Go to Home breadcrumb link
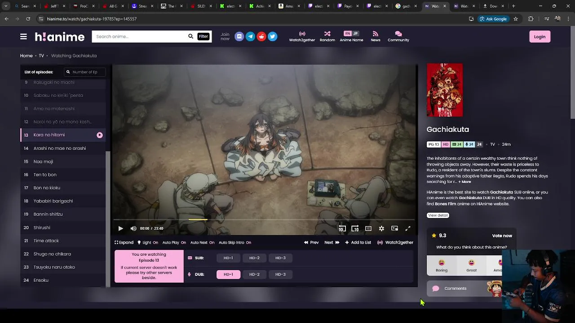 (26, 56)
